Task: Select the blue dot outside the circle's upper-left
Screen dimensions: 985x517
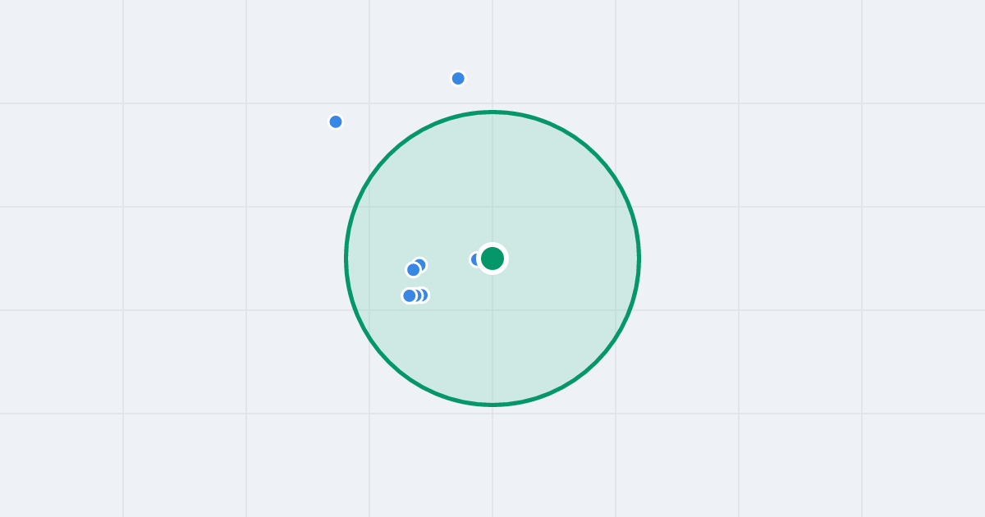Action: [x=336, y=122]
